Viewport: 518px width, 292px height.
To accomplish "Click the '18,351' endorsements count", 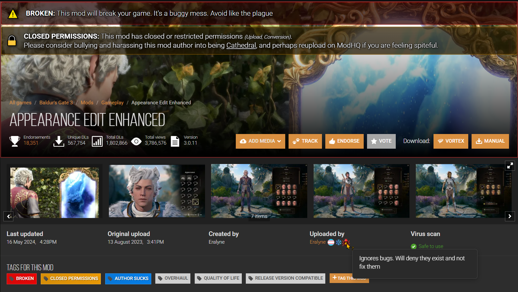I will pyautogui.click(x=31, y=143).
